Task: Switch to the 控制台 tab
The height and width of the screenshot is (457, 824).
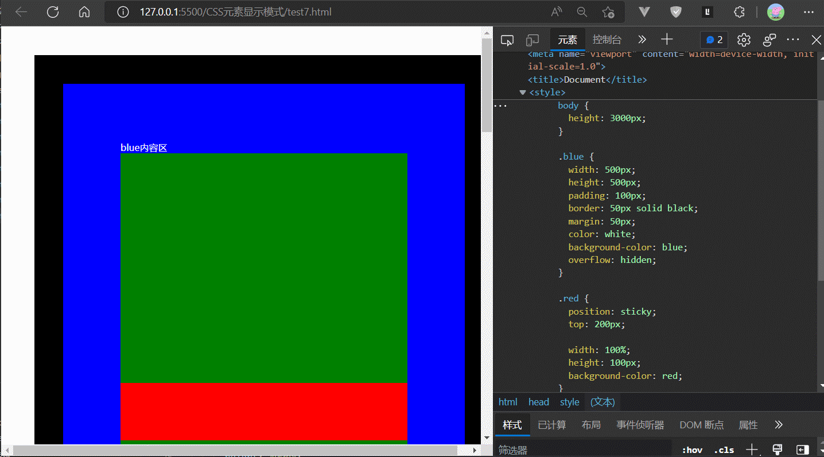Action: click(x=607, y=40)
